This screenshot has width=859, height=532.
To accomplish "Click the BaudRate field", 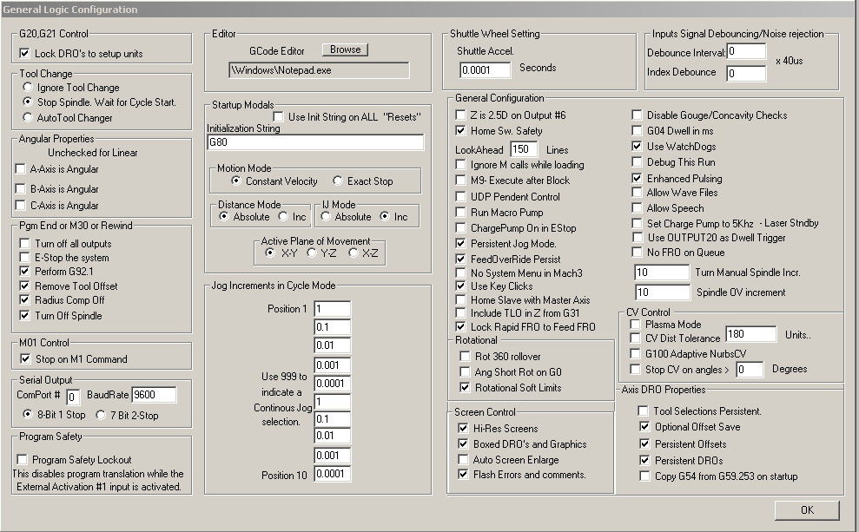I will point(154,395).
